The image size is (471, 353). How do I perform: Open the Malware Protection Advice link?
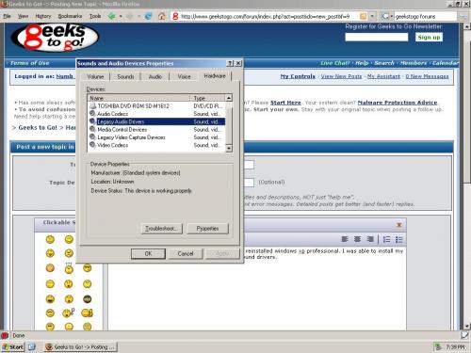pos(398,103)
